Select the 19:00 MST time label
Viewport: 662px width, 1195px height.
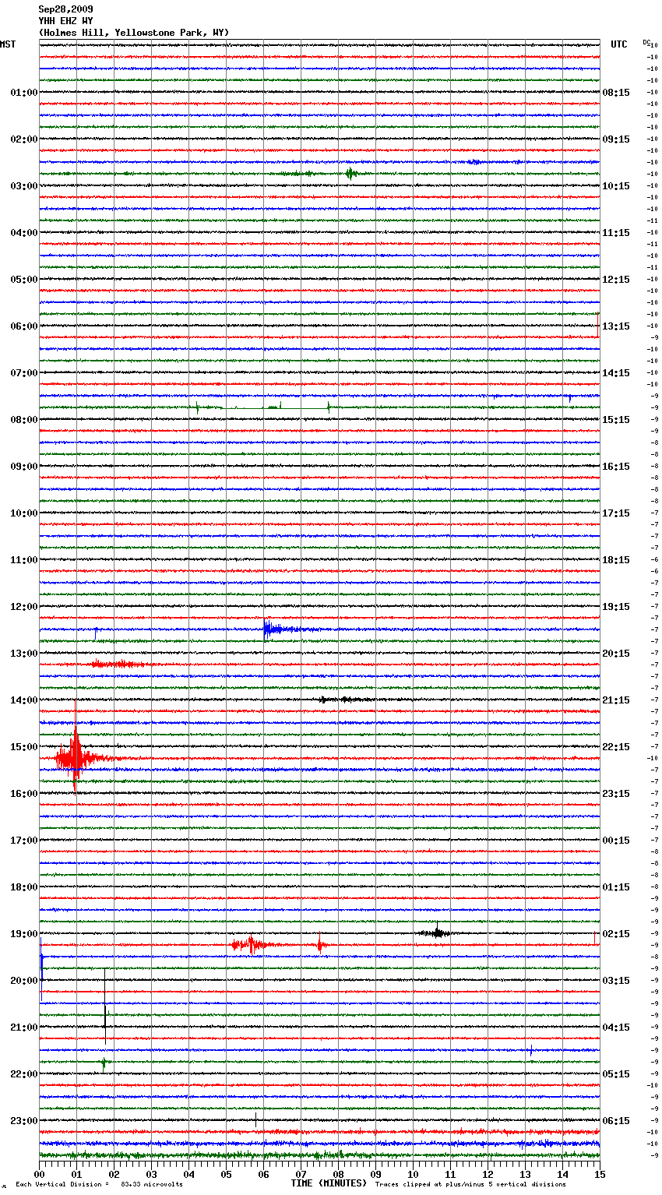pyautogui.click(x=24, y=934)
